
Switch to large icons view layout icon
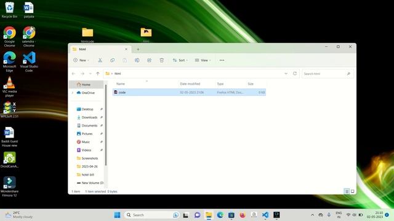[x=353, y=191]
